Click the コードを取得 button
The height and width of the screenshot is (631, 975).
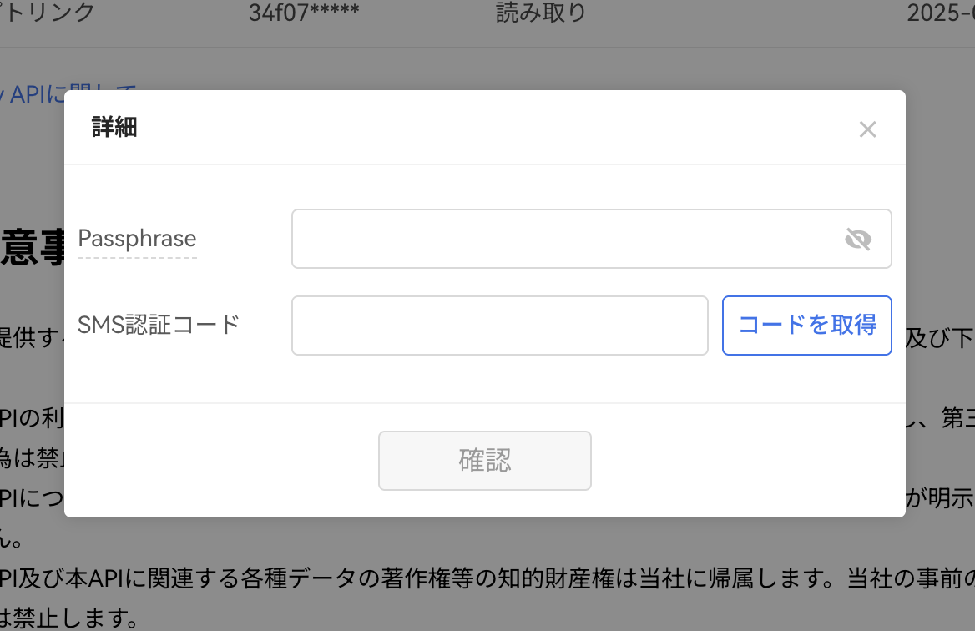pos(807,326)
